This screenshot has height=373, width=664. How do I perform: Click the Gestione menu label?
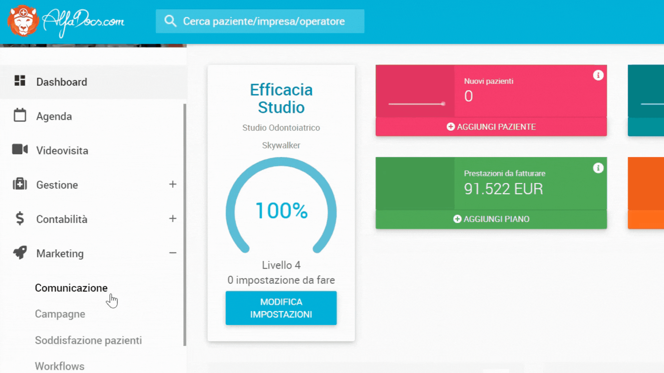coord(57,185)
